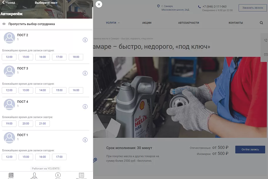Choose the 15:00 slot for ПОСТ 1
This screenshot has height=179, width=268.
click(x=26, y=157)
